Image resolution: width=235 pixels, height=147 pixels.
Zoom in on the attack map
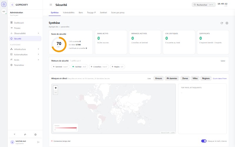(x=56, y=88)
